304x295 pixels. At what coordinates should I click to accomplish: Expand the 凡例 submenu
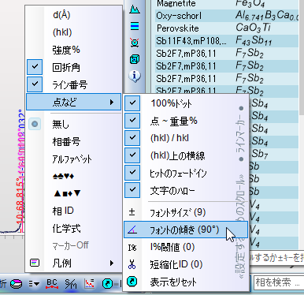[x=73, y=263]
